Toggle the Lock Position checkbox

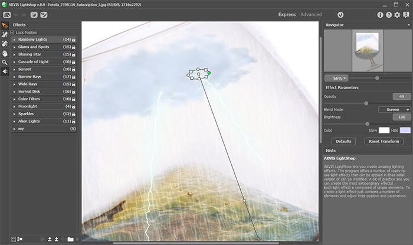12,32
